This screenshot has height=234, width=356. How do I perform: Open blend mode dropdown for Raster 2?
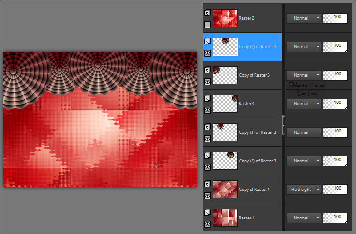click(x=303, y=18)
